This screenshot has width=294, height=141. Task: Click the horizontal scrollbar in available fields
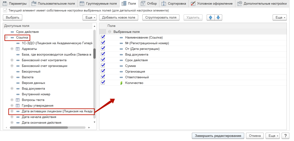(x=45, y=128)
